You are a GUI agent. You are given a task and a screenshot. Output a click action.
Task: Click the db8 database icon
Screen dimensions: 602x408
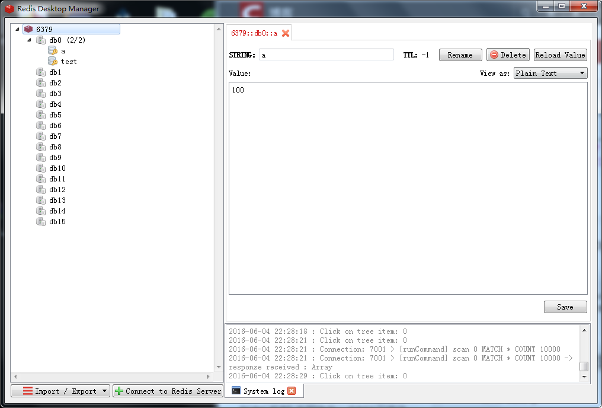coord(41,146)
